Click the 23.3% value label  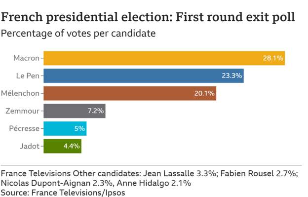[232, 76]
